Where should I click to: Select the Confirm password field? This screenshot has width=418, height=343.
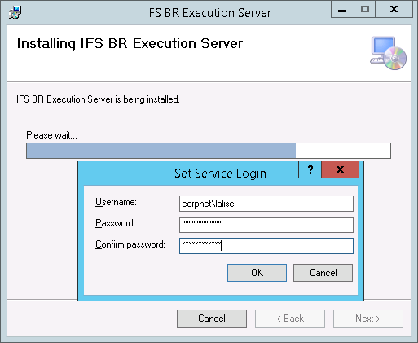click(266, 246)
